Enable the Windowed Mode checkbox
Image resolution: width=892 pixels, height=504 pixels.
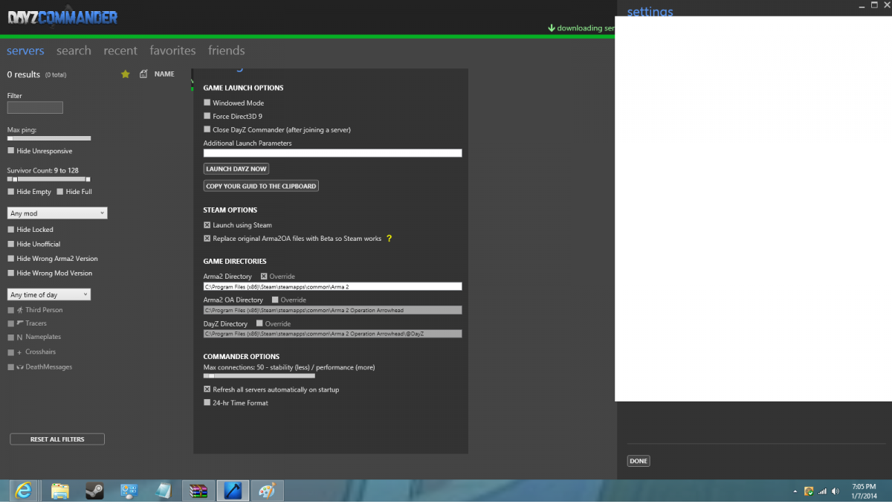[207, 103]
